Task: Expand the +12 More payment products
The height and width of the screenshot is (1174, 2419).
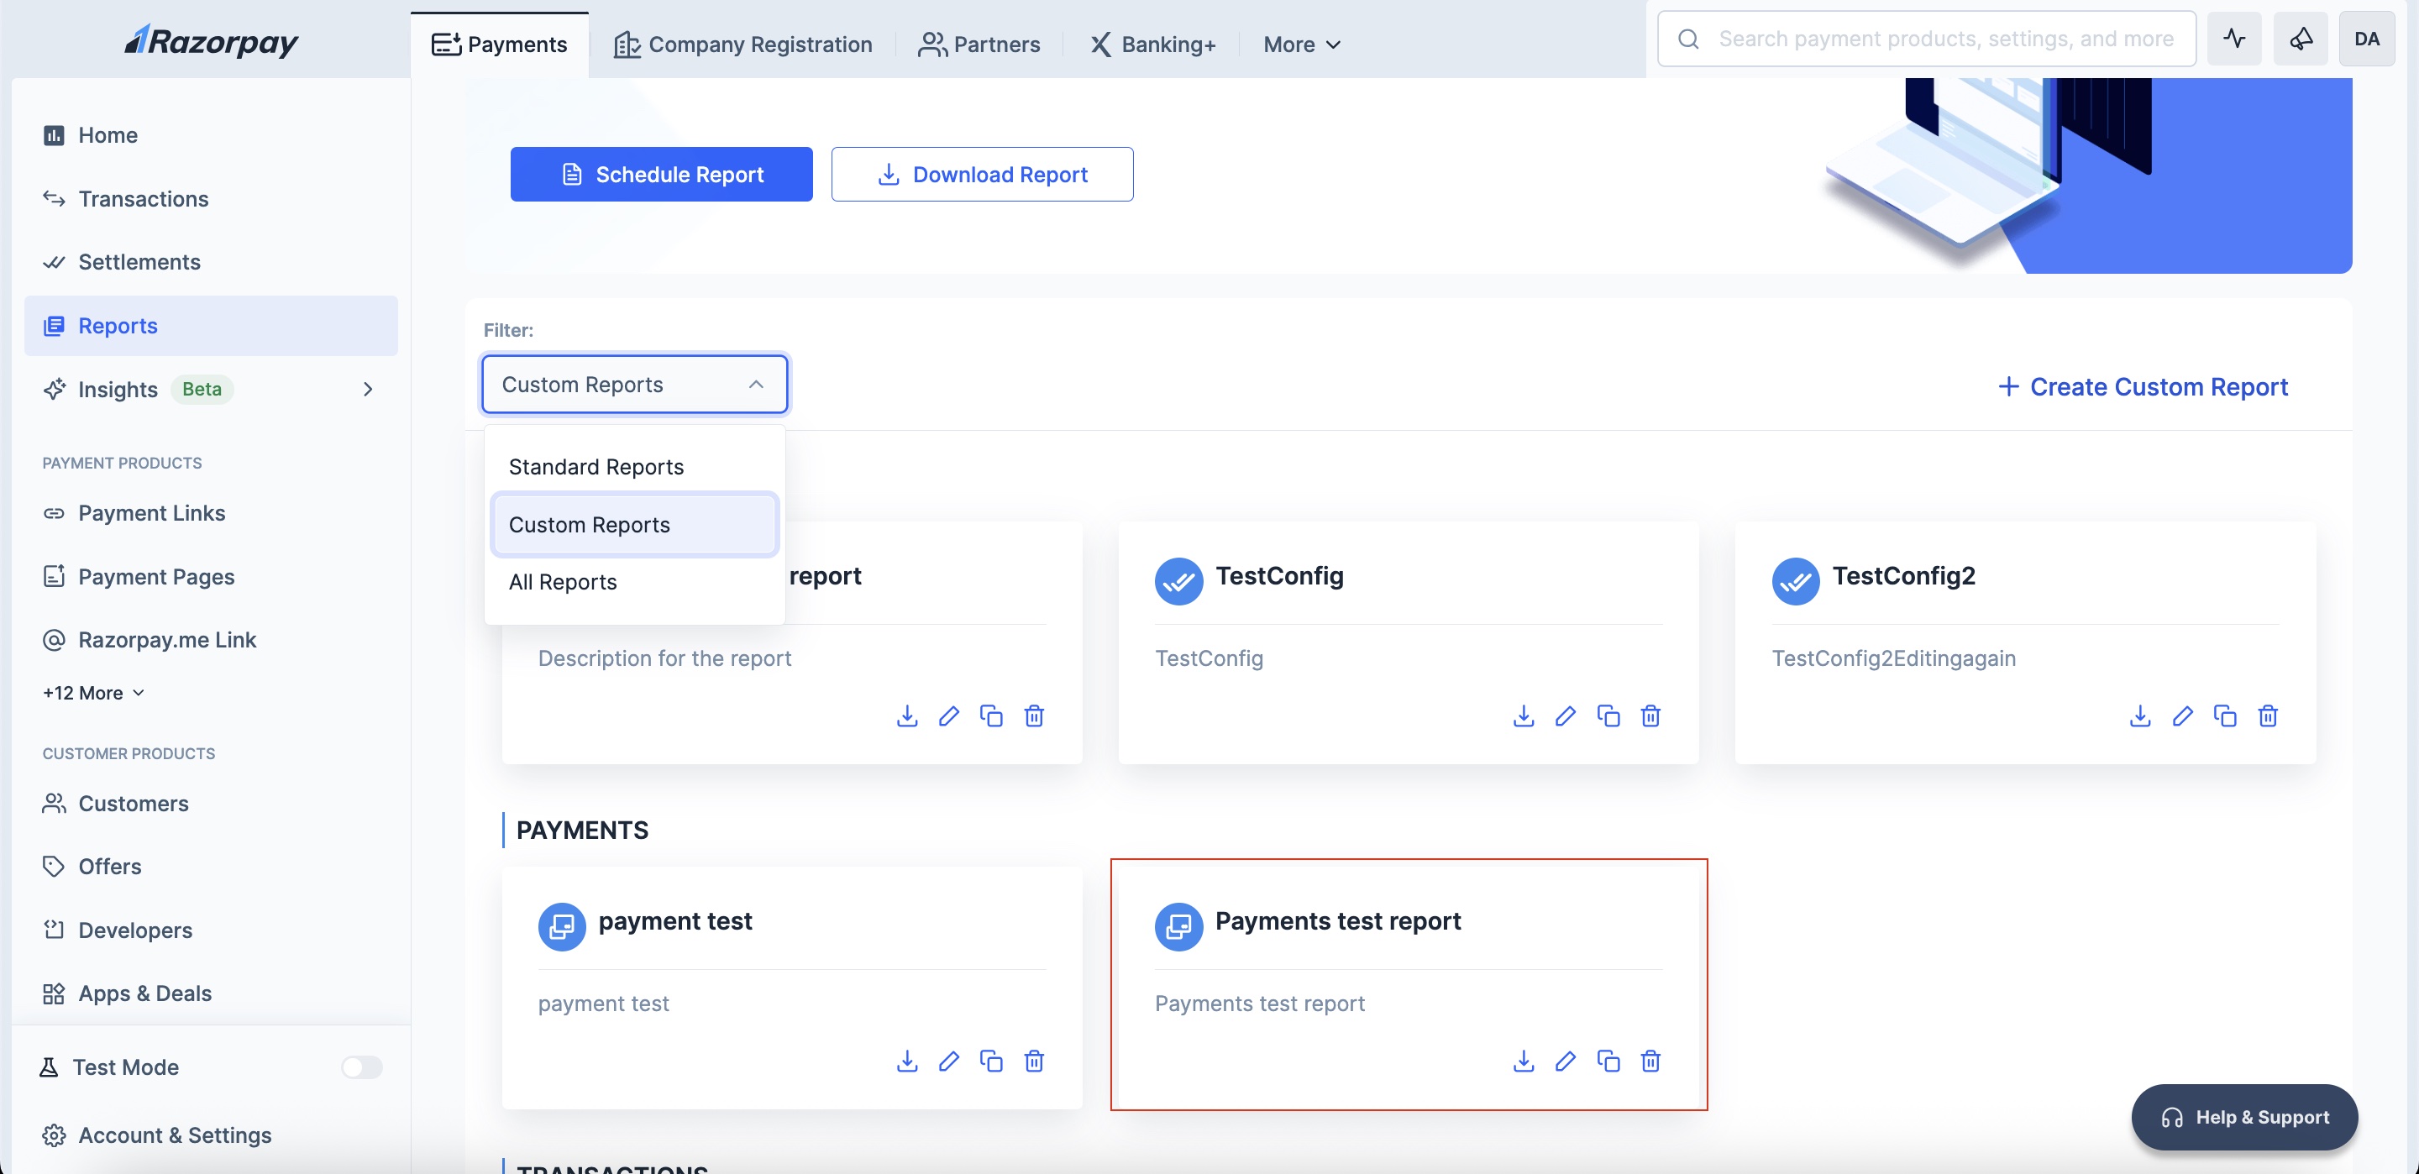Action: 93,693
